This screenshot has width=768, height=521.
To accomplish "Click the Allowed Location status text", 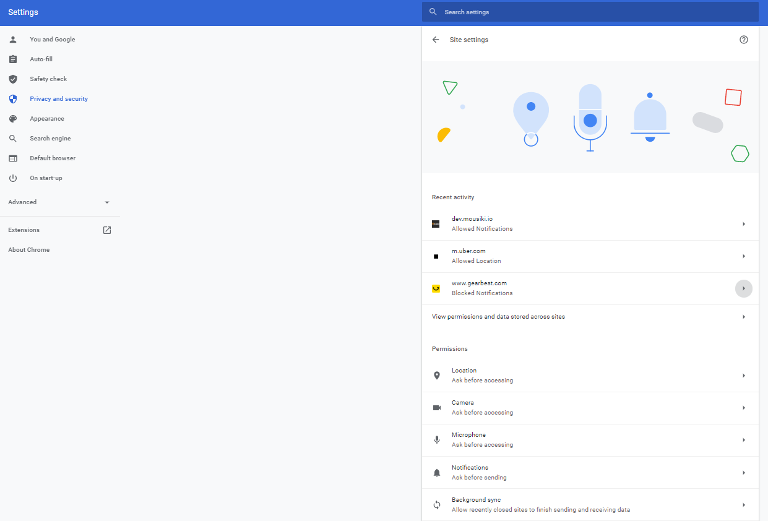I will click(477, 261).
